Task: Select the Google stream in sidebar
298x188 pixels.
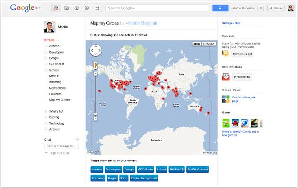Action: [54, 58]
